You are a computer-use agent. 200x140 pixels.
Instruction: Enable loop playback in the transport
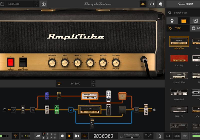pyautogui.click(x=84, y=136)
